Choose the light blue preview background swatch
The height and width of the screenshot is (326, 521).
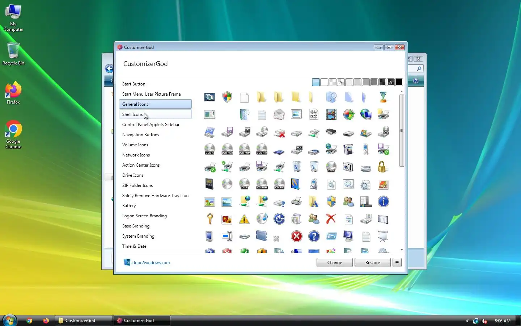tap(316, 82)
